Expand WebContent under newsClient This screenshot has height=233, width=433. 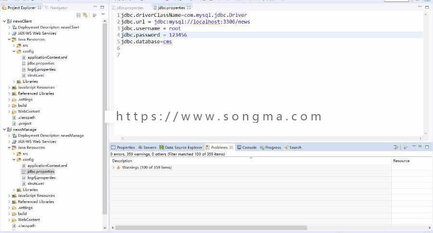point(9,112)
